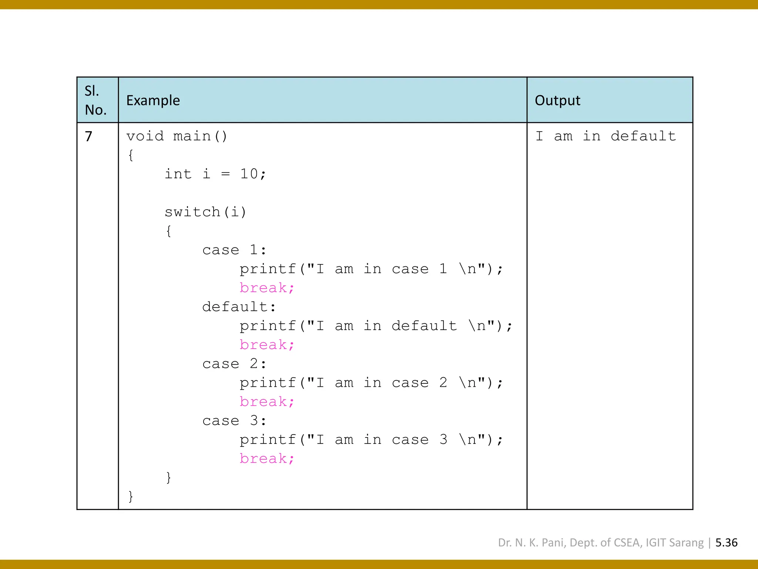Click the 'case 1:' label
The width and height of the screenshot is (758, 569).
234,250
